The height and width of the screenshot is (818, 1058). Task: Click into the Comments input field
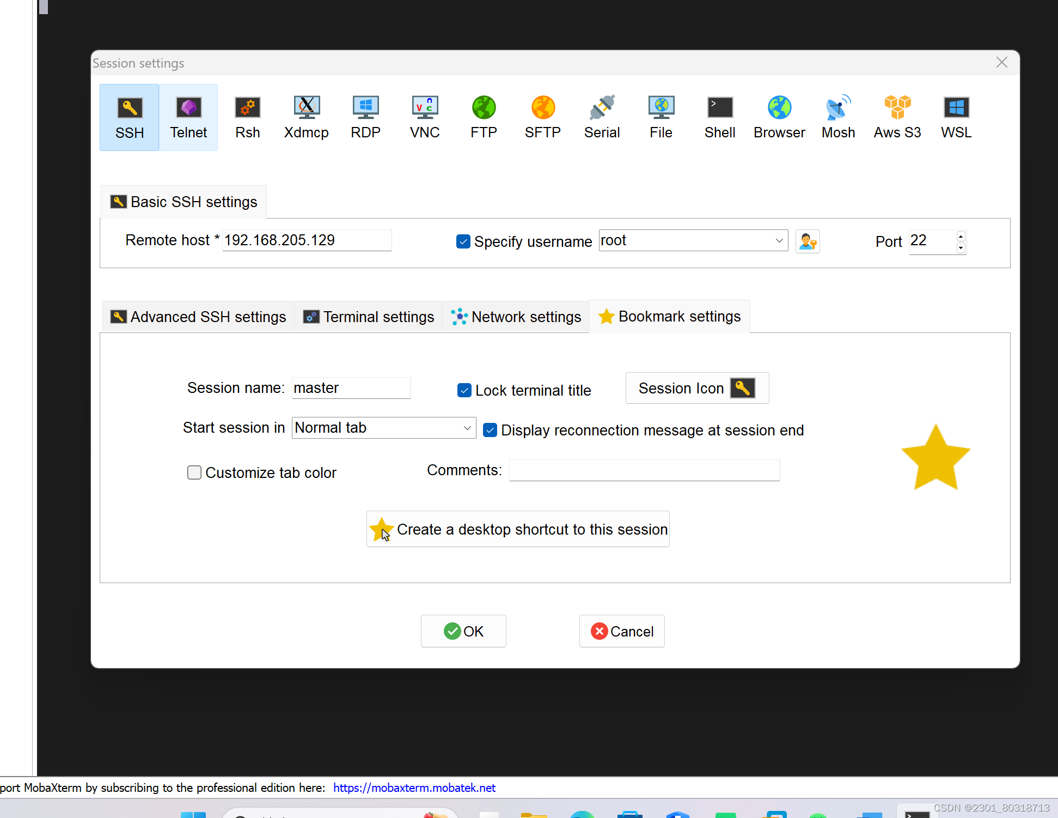tap(644, 470)
